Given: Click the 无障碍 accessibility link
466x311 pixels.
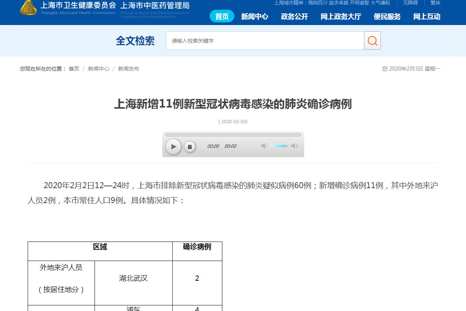Looking at the screenshot, I should 411,3.
